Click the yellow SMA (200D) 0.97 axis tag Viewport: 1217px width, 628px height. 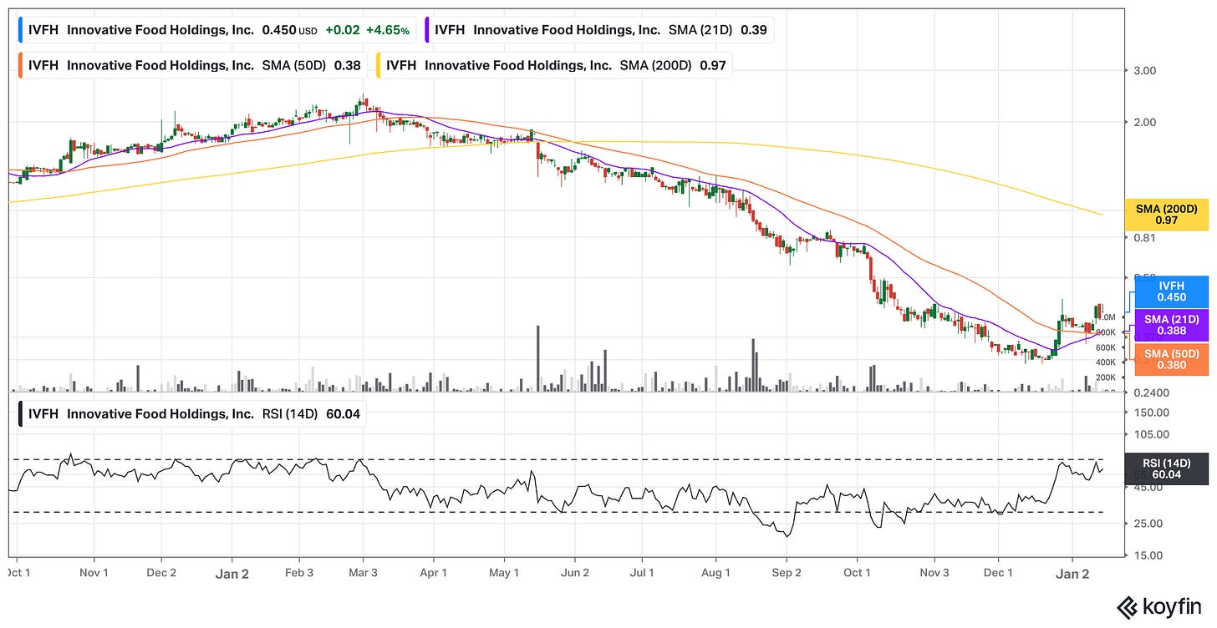coord(1166,215)
